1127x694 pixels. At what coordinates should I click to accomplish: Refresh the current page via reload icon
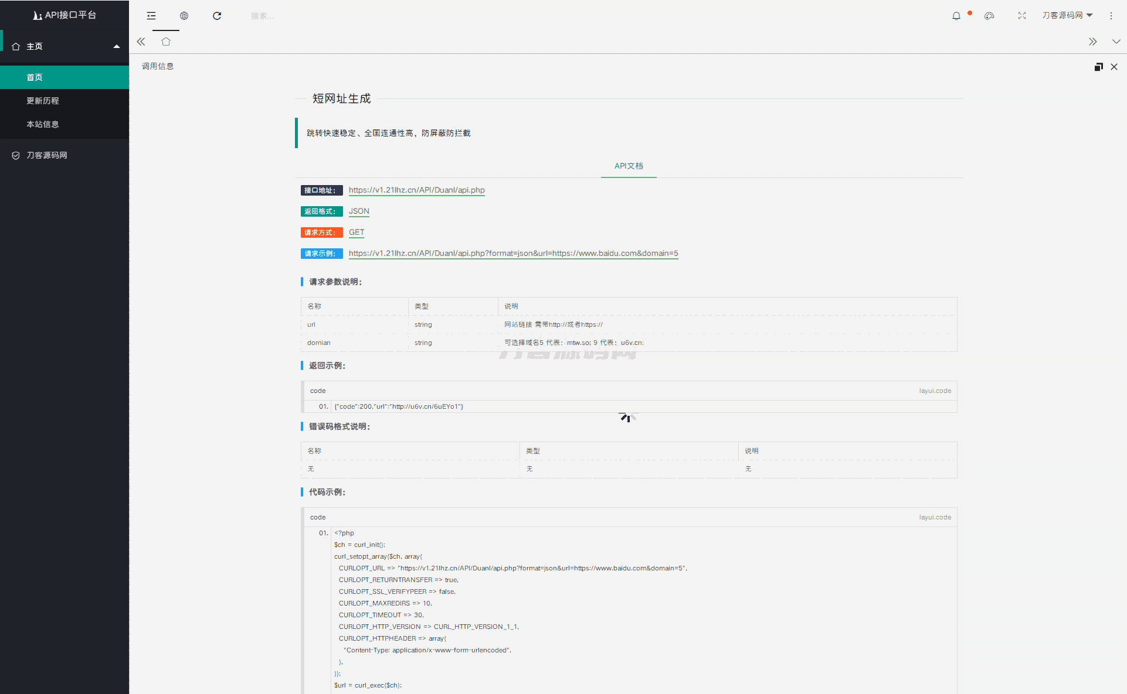pyautogui.click(x=217, y=16)
